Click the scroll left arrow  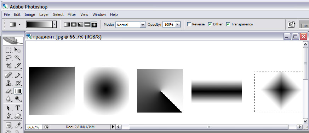tap(118, 127)
